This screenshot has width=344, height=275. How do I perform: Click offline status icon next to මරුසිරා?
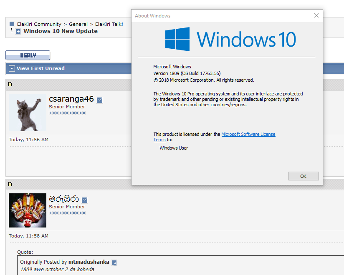click(84, 200)
